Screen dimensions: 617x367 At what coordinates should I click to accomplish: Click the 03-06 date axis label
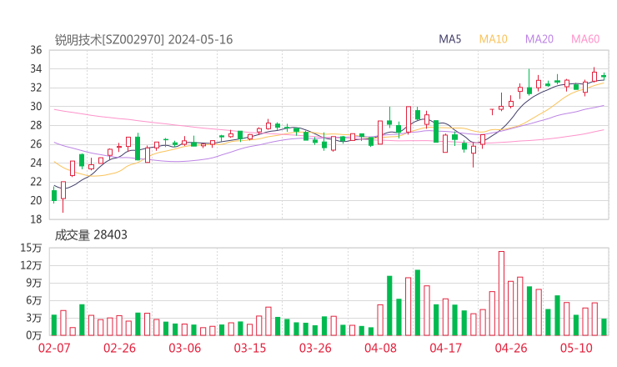coord(185,348)
